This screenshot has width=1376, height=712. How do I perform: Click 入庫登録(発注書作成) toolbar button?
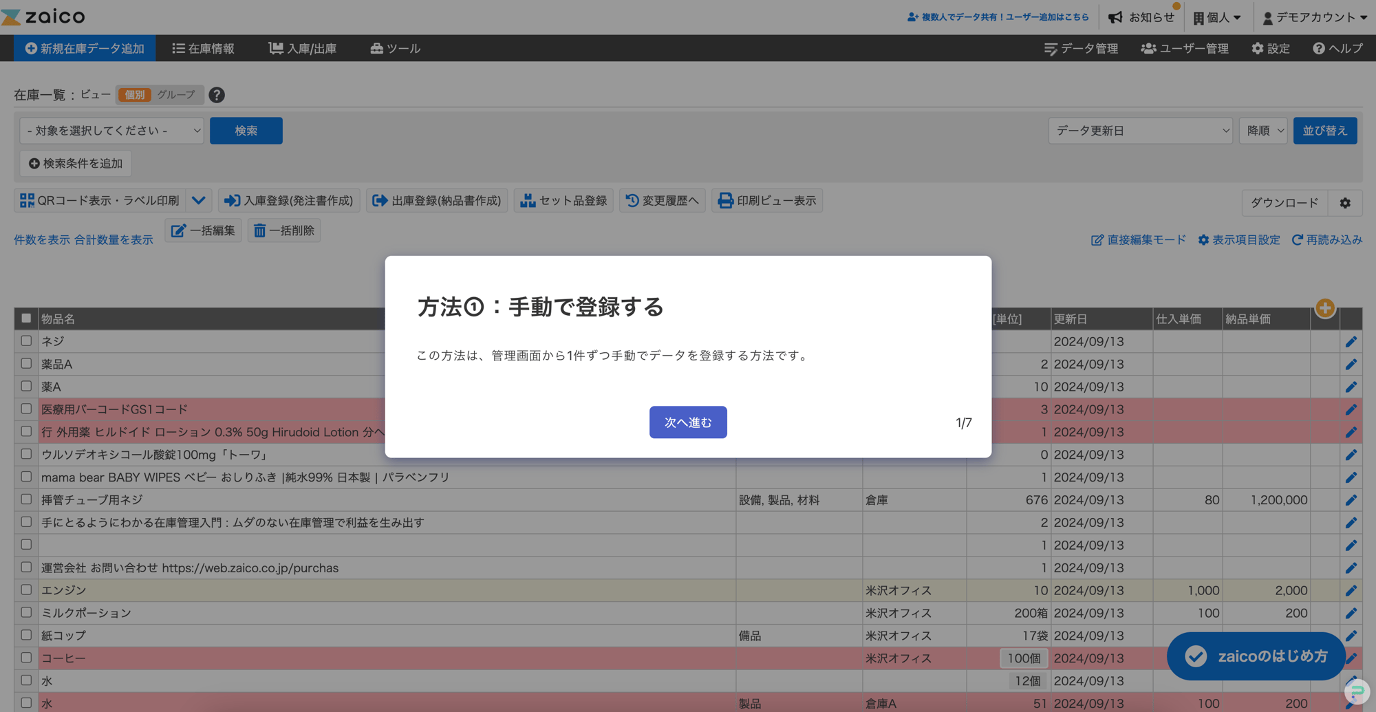click(x=289, y=201)
